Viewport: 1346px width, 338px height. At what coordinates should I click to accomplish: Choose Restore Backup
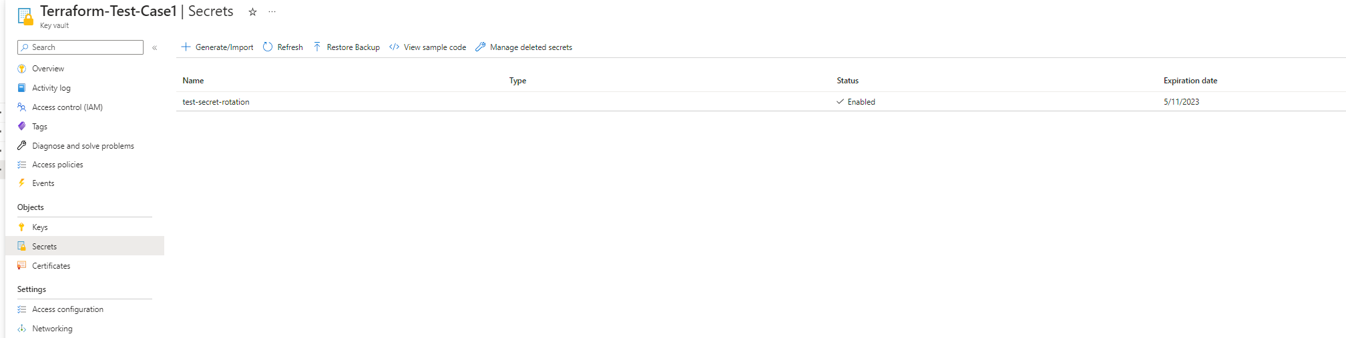(353, 47)
